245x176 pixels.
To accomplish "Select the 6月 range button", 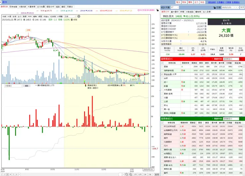I will (x=140, y=174).
